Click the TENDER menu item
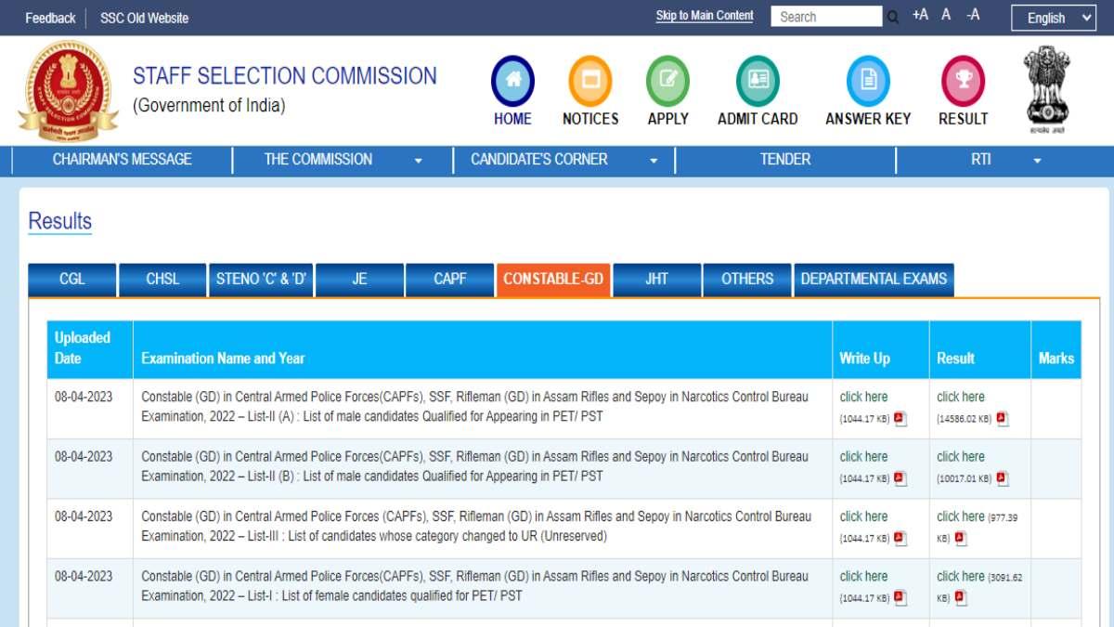Image resolution: width=1114 pixels, height=627 pixels. [x=784, y=159]
